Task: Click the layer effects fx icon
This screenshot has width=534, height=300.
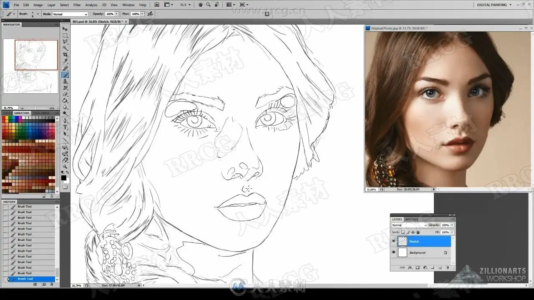Action: (x=410, y=267)
